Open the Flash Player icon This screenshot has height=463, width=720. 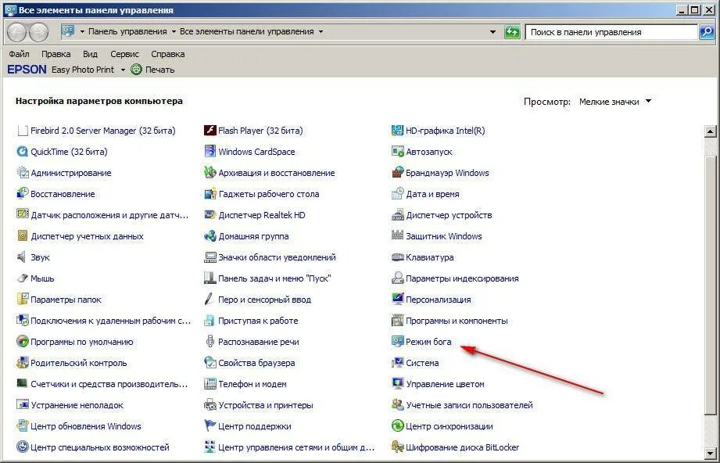(210, 131)
